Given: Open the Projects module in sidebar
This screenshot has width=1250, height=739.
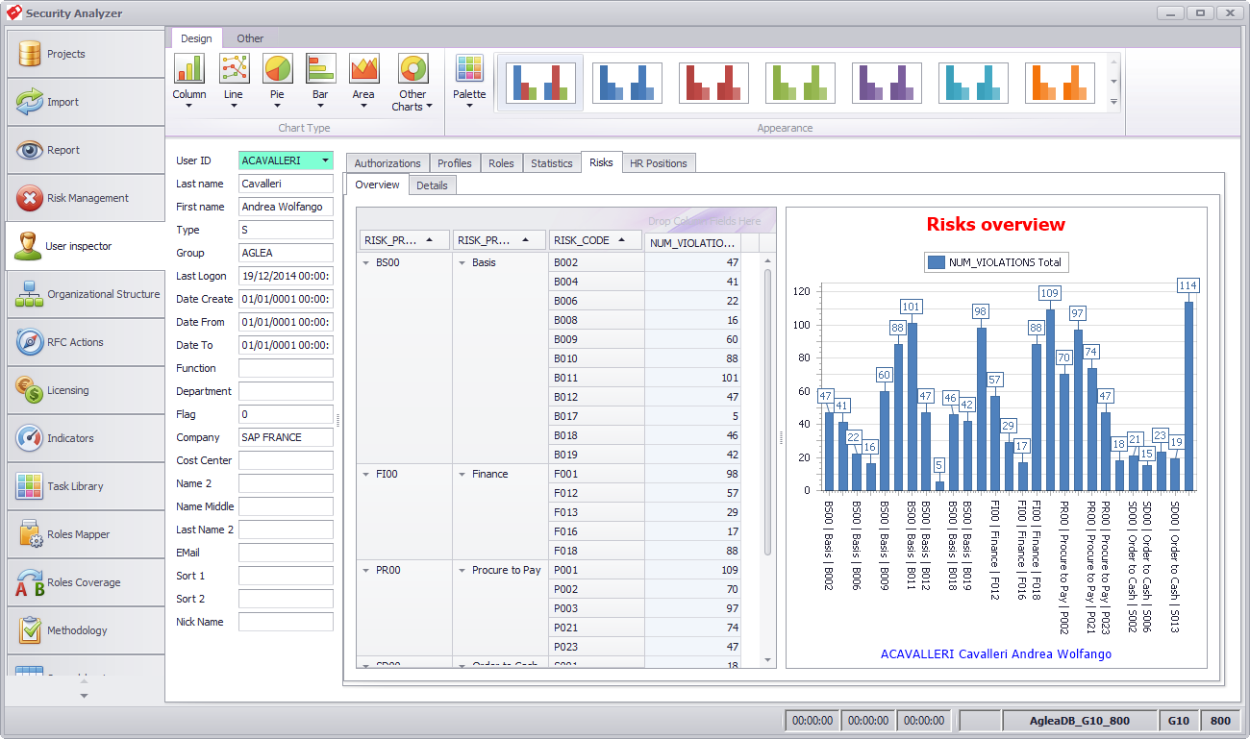Looking at the screenshot, I should (x=85, y=54).
